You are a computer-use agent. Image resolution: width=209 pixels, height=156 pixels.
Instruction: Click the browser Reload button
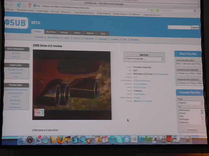[x=19, y=5]
